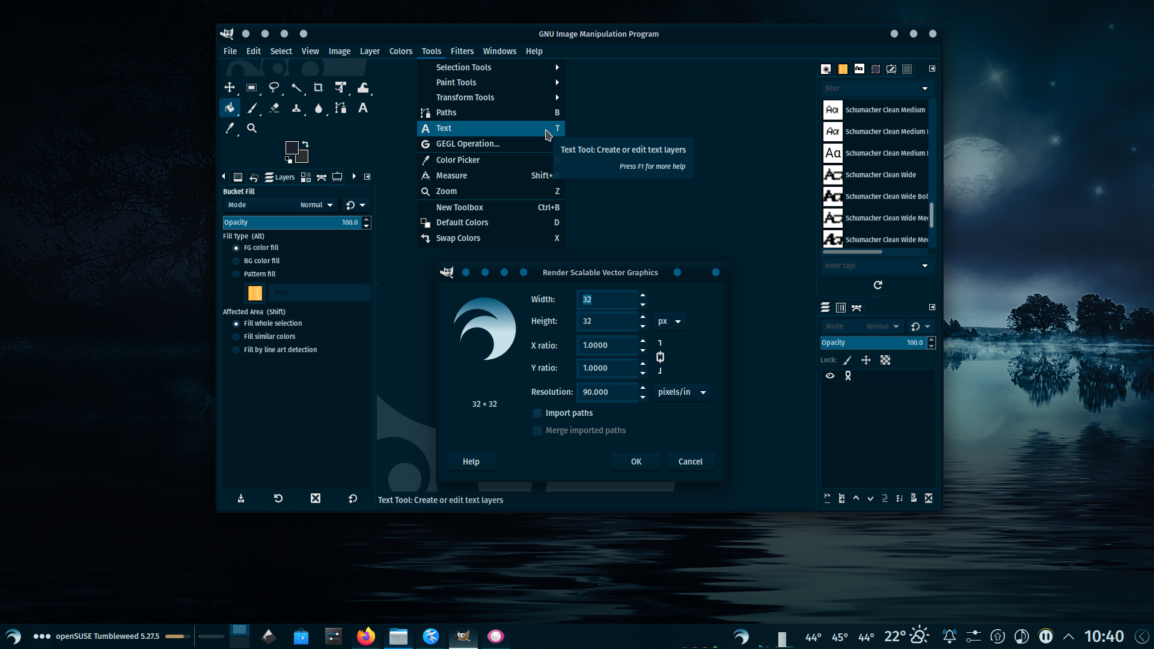This screenshot has width=1154, height=649.
Task: Click the Width input field
Action: [607, 299]
